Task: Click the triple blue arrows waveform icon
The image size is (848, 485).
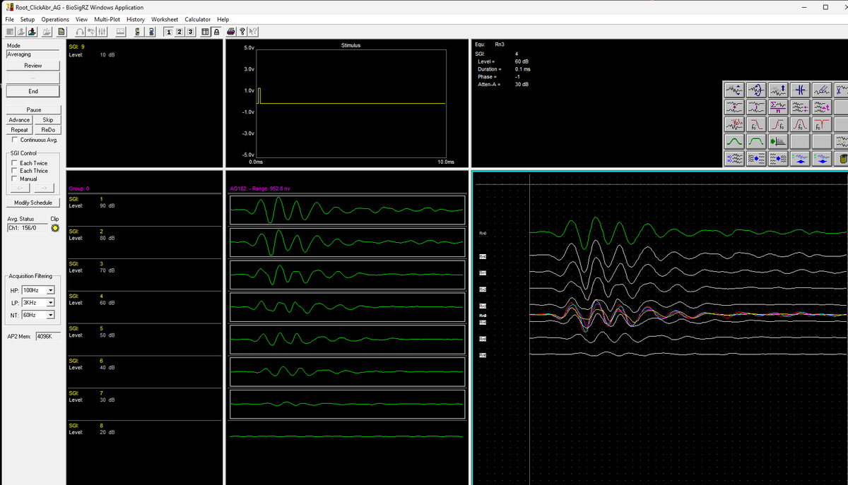Action: tap(734, 158)
